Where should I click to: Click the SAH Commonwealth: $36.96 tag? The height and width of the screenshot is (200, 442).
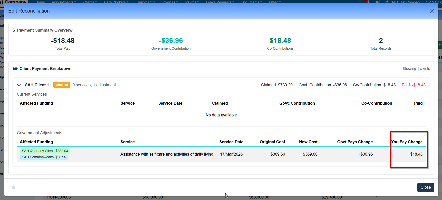tap(44, 157)
